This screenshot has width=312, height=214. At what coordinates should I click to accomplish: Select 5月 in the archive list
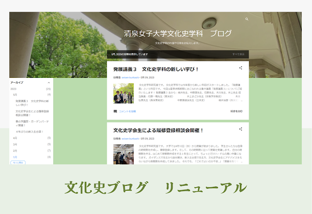pos(15,95)
